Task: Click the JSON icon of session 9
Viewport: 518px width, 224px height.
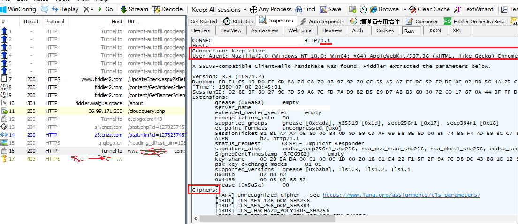Action: pos(4,95)
